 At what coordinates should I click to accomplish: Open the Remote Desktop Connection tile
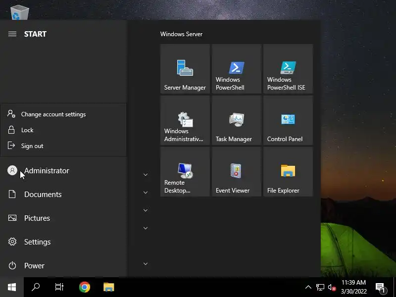click(185, 172)
